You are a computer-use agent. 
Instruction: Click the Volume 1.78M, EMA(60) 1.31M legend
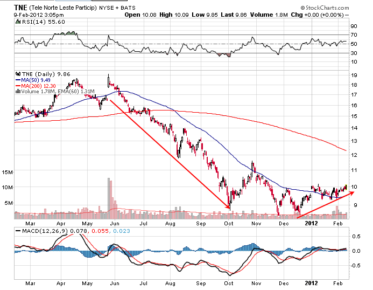(58, 91)
